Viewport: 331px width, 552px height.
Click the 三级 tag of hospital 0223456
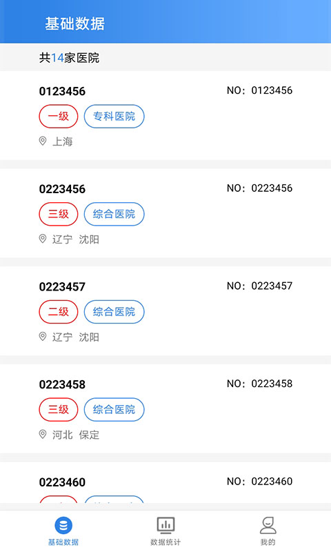pyautogui.click(x=59, y=214)
